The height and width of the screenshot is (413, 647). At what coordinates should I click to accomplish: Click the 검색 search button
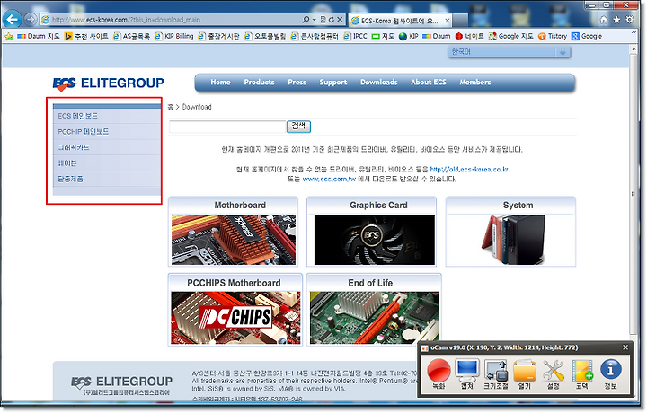[x=298, y=127]
